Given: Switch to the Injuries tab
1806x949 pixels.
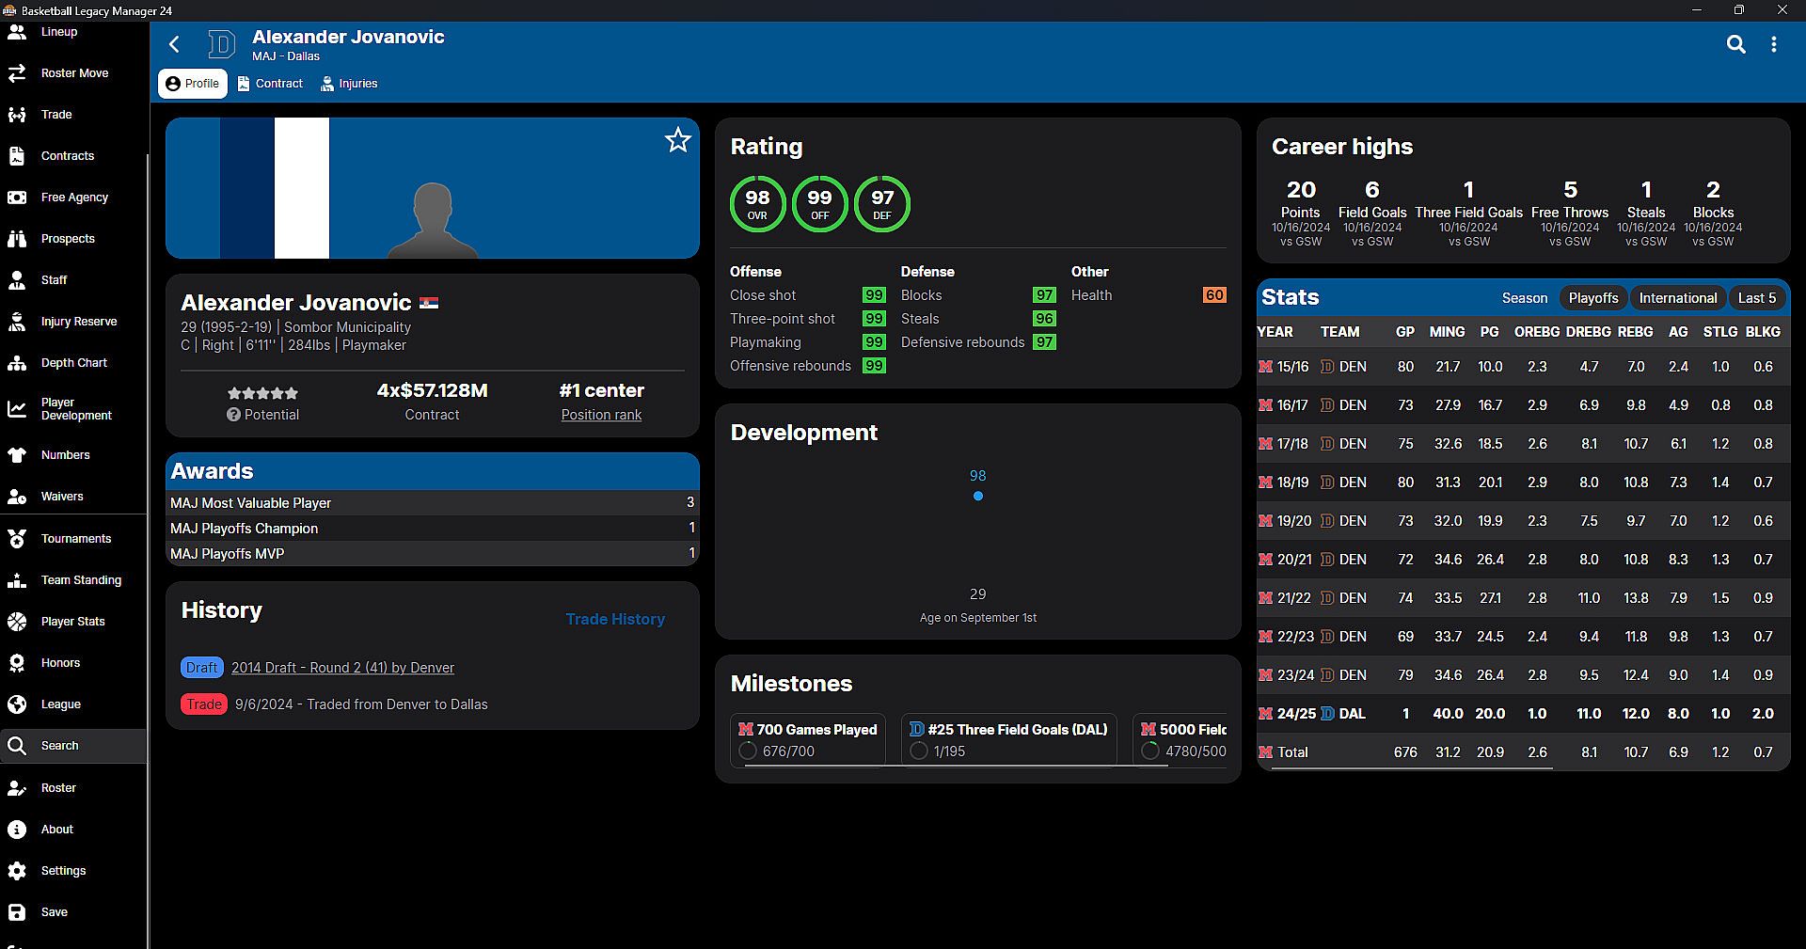Looking at the screenshot, I should pyautogui.click(x=349, y=84).
